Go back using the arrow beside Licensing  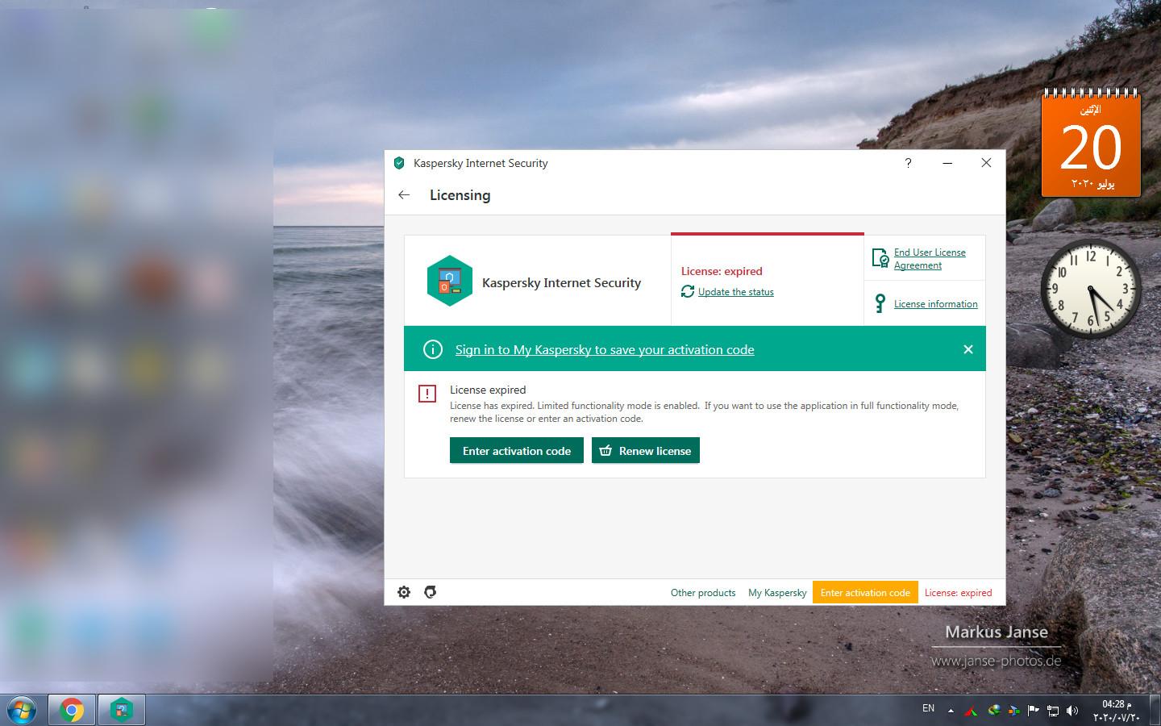404,194
